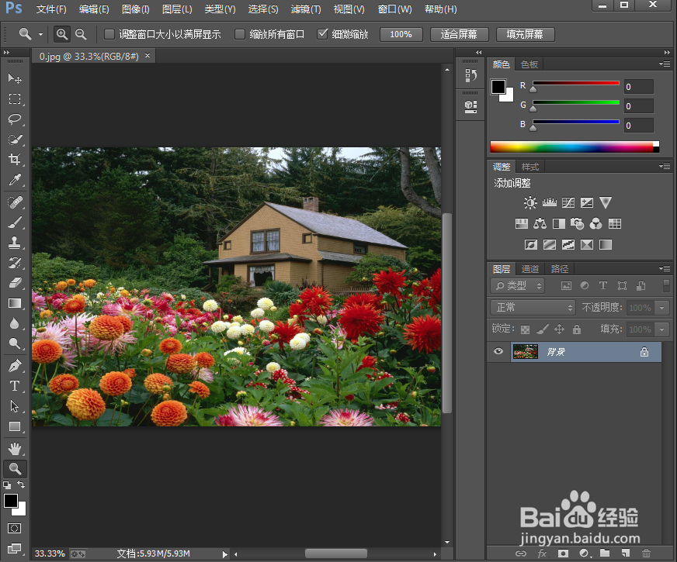Open the layer filter type dropdown
This screenshot has height=562, width=677.
[518, 285]
